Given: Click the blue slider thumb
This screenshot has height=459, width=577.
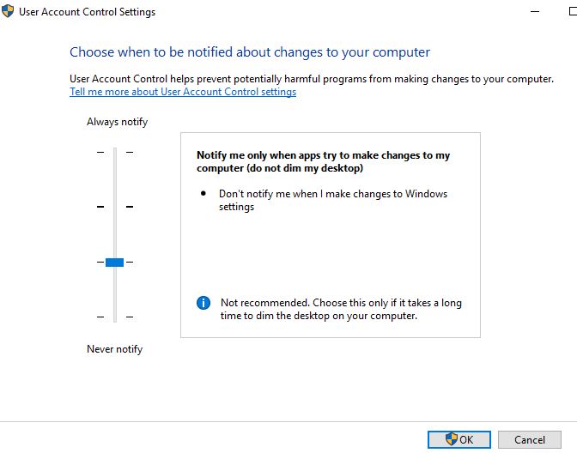Looking at the screenshot, I should coord(114,263).
